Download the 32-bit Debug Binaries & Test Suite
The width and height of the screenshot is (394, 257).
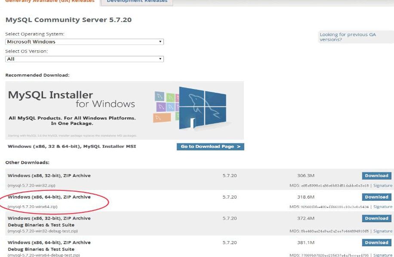(376, 218)
